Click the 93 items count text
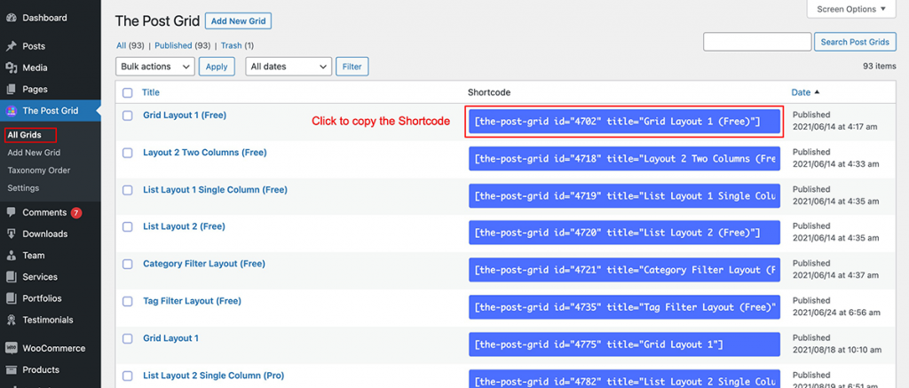The width and height of the screenshot is (909, 388). (880, 67)
